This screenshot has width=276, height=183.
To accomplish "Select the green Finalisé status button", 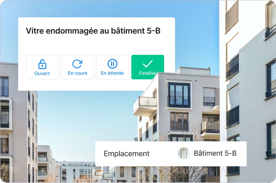I will tap(148, 67).
